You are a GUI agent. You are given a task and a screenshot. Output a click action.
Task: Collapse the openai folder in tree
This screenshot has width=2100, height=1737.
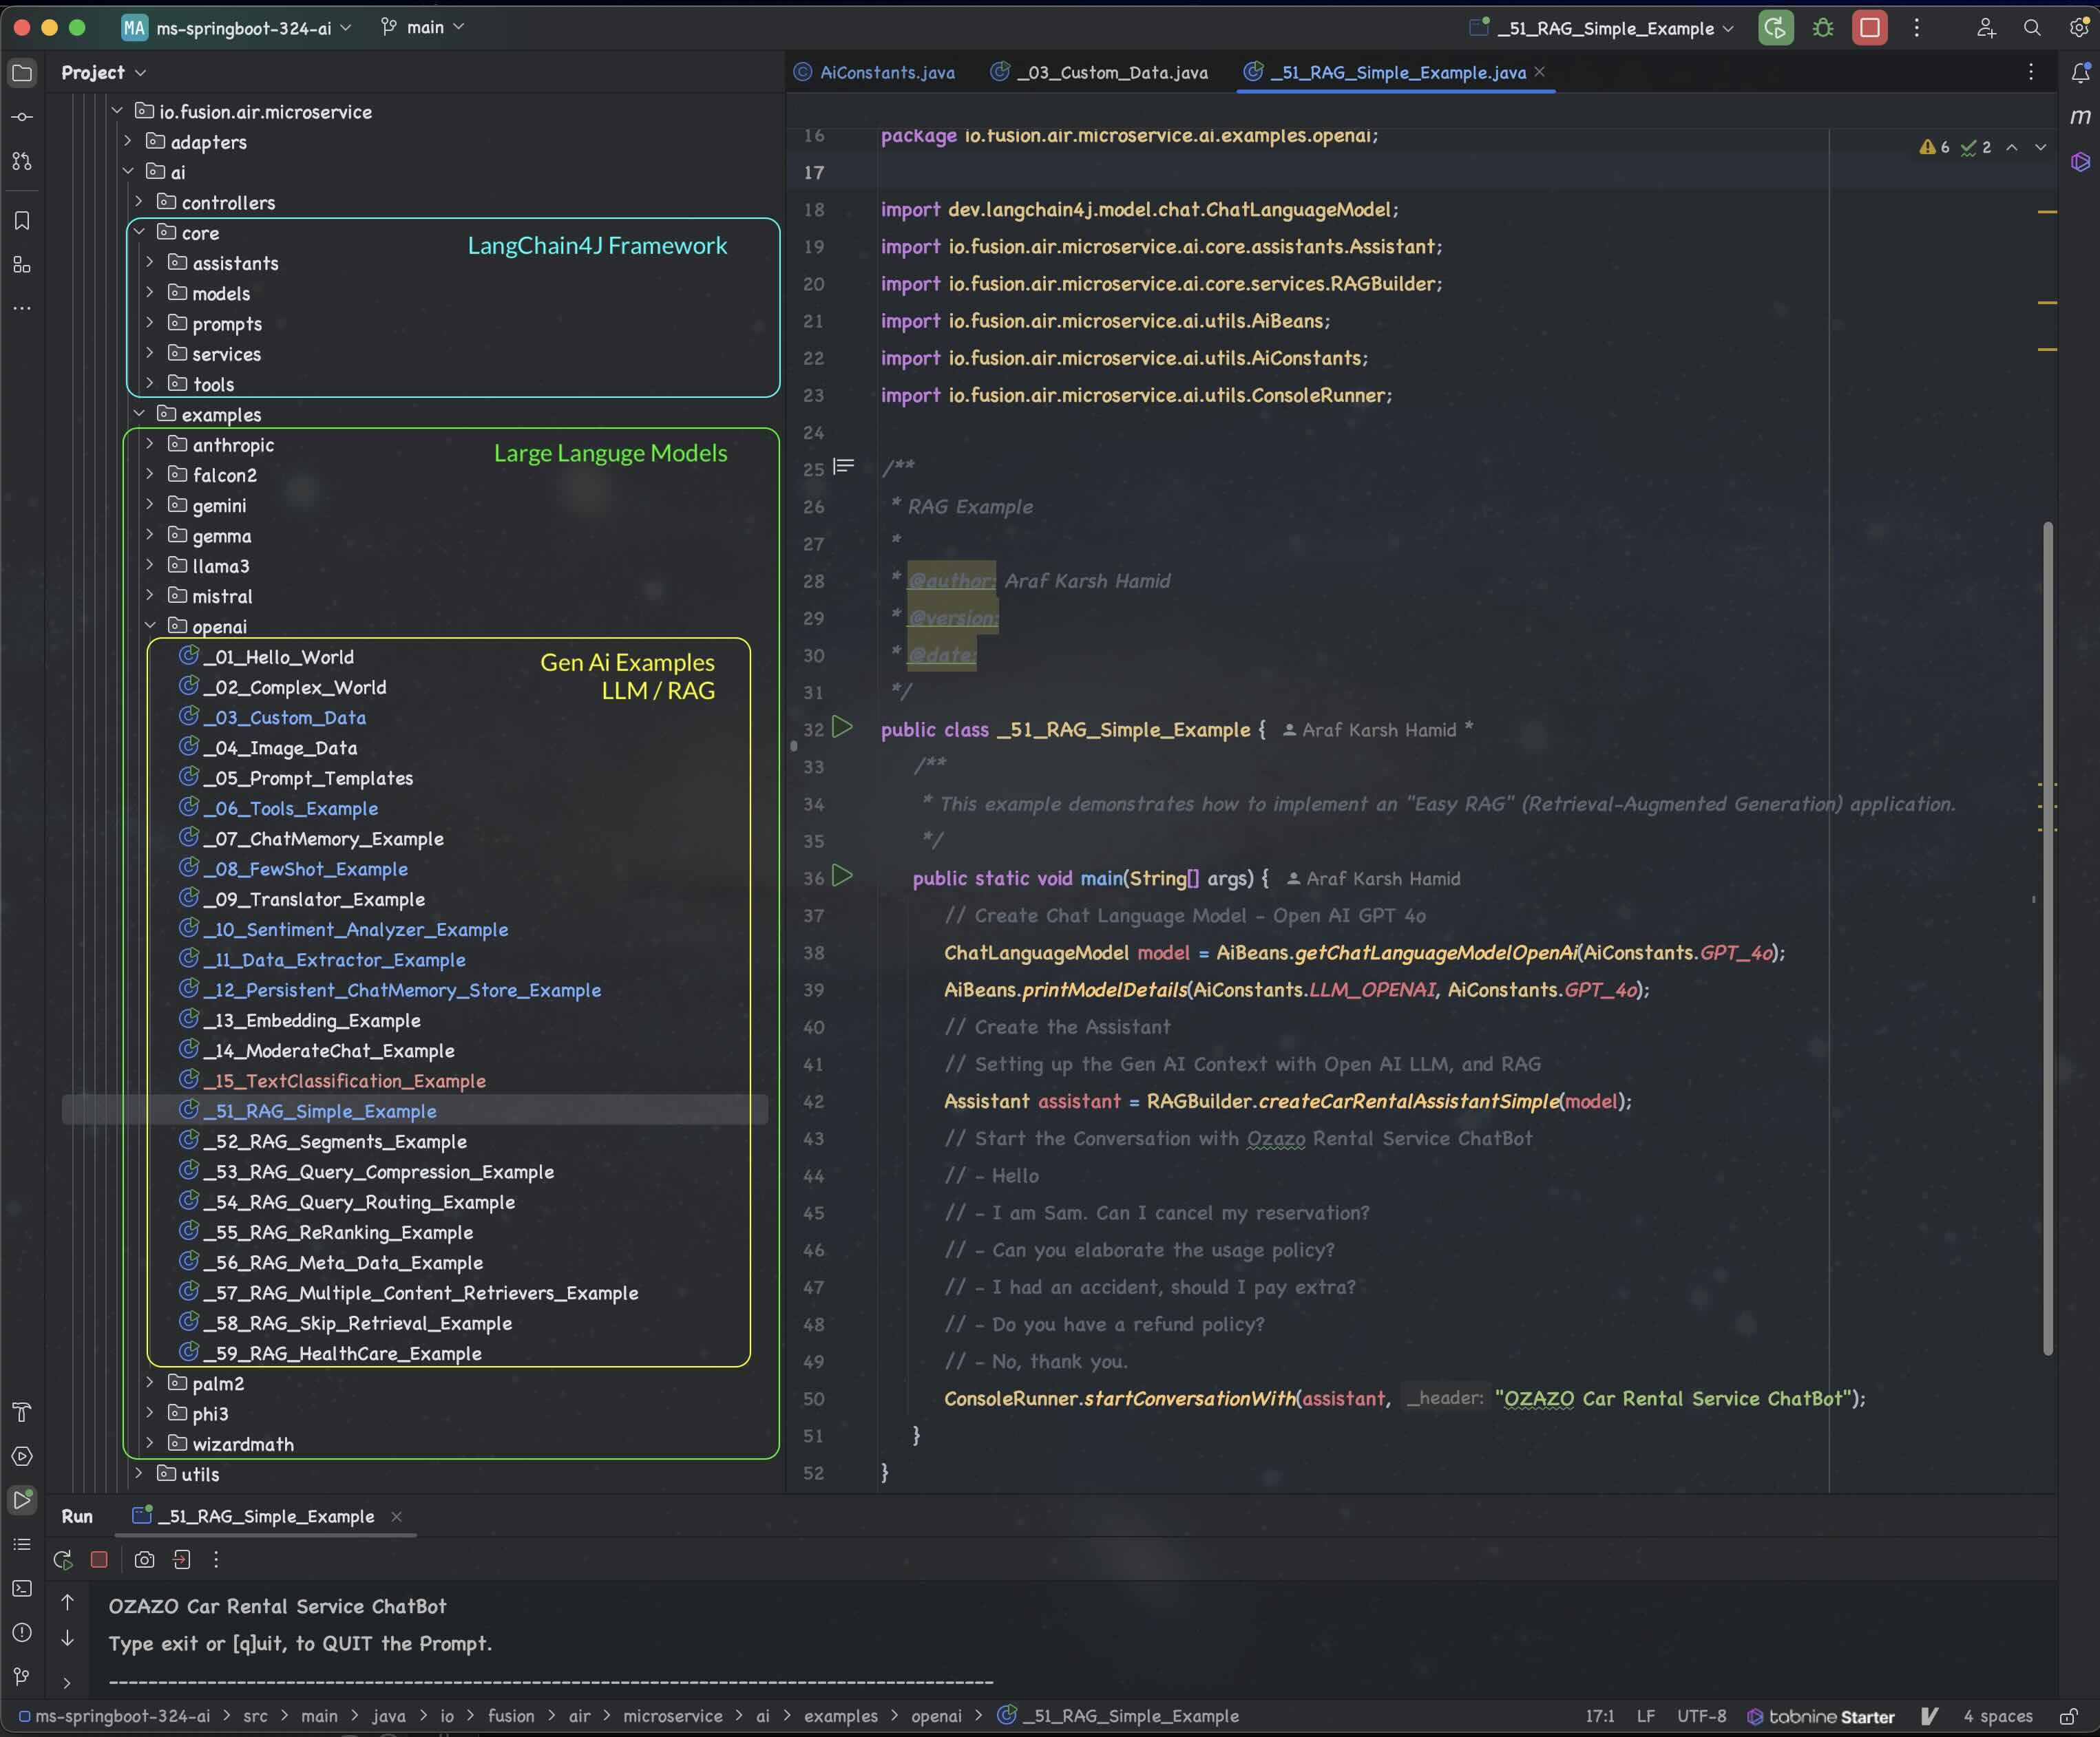coord(150,626)
